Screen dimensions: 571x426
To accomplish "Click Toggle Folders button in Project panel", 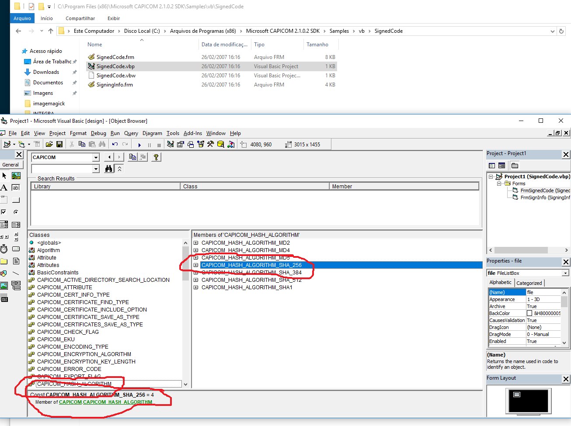I will (x=515, y=166).
